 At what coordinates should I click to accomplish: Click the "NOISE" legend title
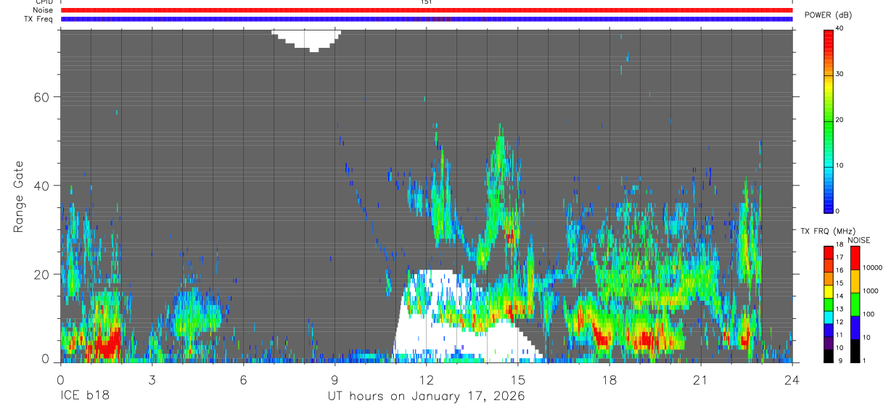point(859,240)
